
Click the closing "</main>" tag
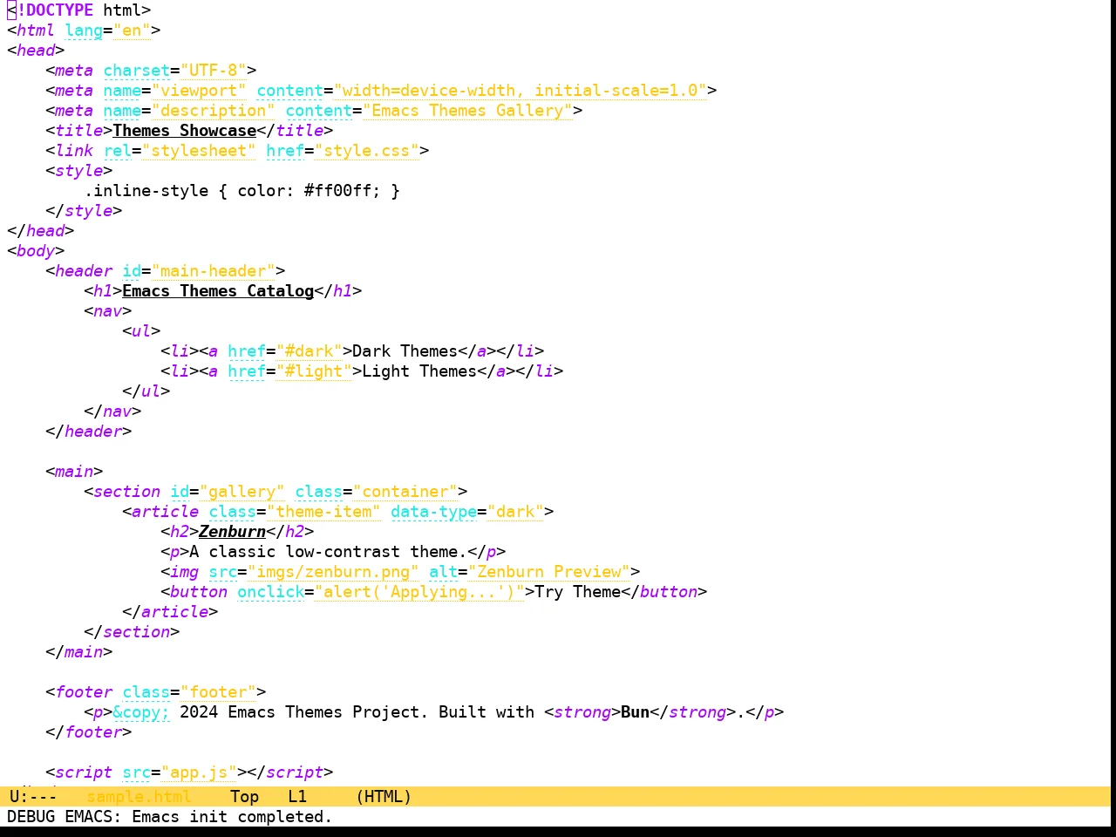click(x=79, y=652)
